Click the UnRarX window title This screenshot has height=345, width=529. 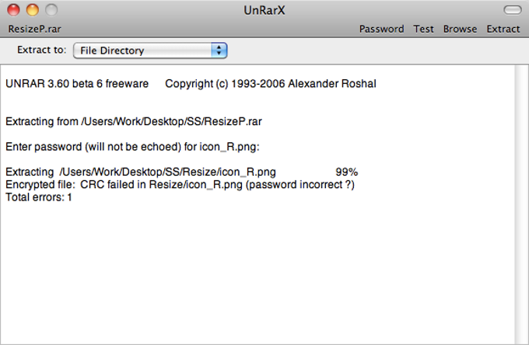264,10
